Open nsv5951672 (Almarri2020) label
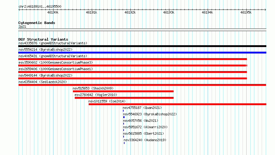 pyautogui.click(x=145, y=127)
